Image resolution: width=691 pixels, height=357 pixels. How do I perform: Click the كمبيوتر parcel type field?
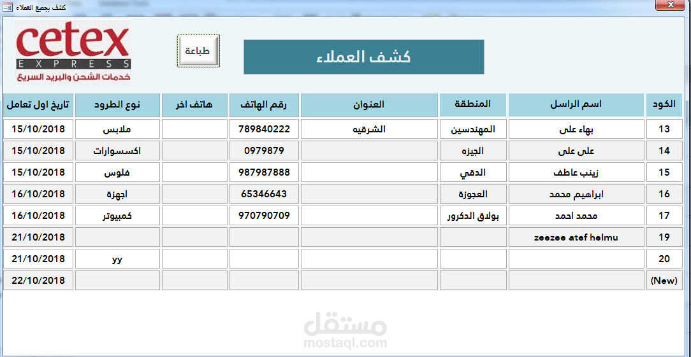117,215
